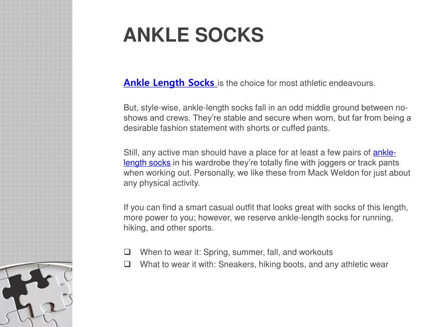
Task: Click the text 'is the choice for most athletic endeavours'
Action: 296,83
